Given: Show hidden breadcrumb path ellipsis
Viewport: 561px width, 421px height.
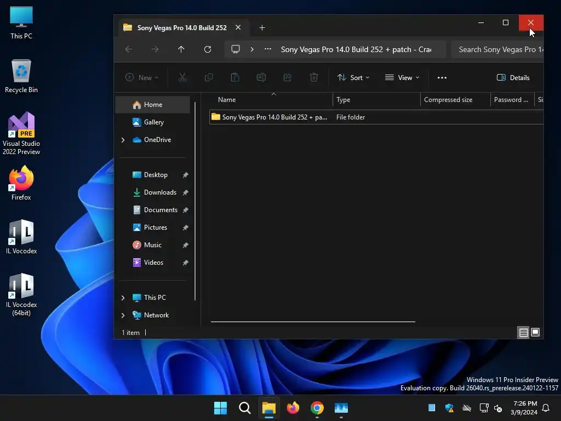Looking at the screenshot, I should pos(267,49).
